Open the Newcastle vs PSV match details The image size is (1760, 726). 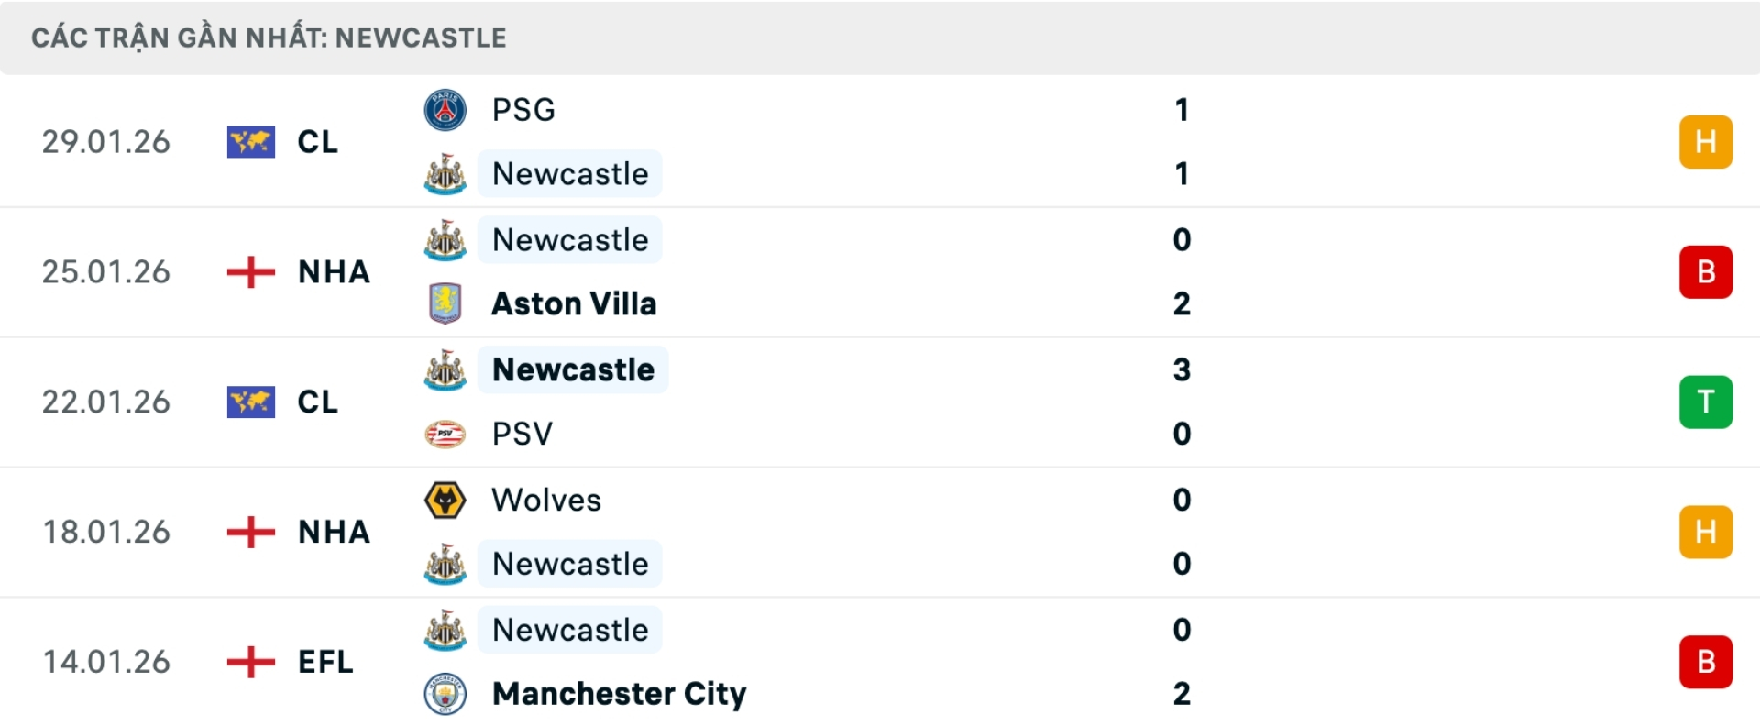click(880, 401)
